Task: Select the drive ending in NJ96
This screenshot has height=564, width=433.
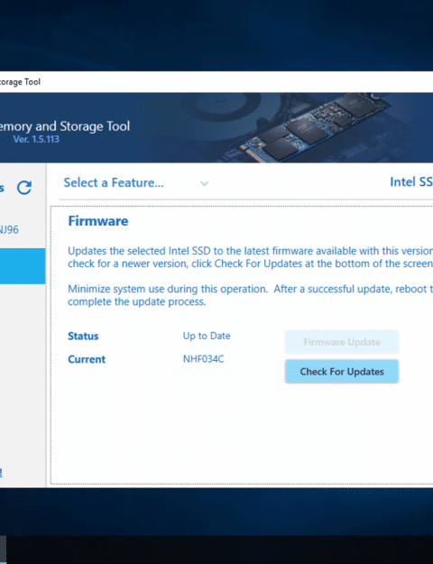Action: pyautogui.click(x=9, y=229)
